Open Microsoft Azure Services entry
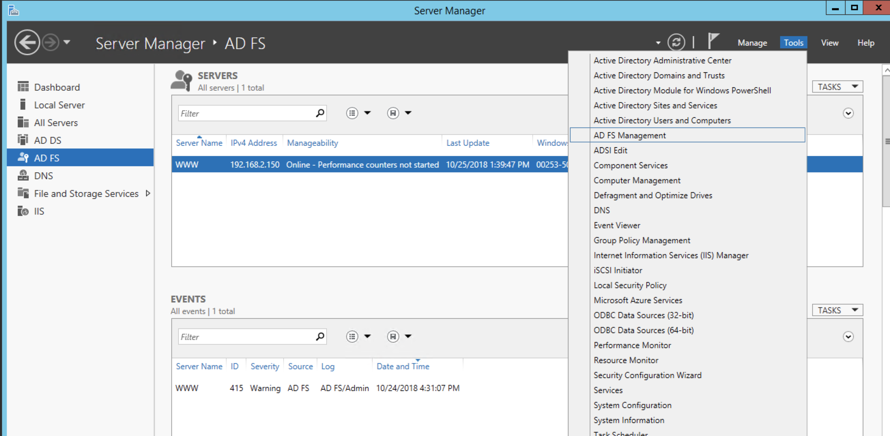This screenshot has width=890, height=436. click(x=638, y=300)
